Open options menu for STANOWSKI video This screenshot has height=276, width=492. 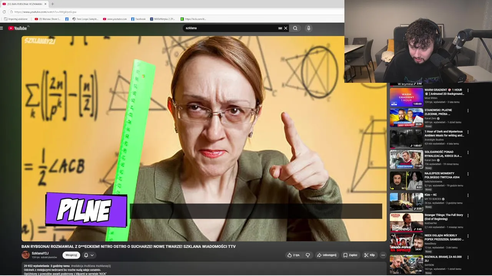[468, 110]
